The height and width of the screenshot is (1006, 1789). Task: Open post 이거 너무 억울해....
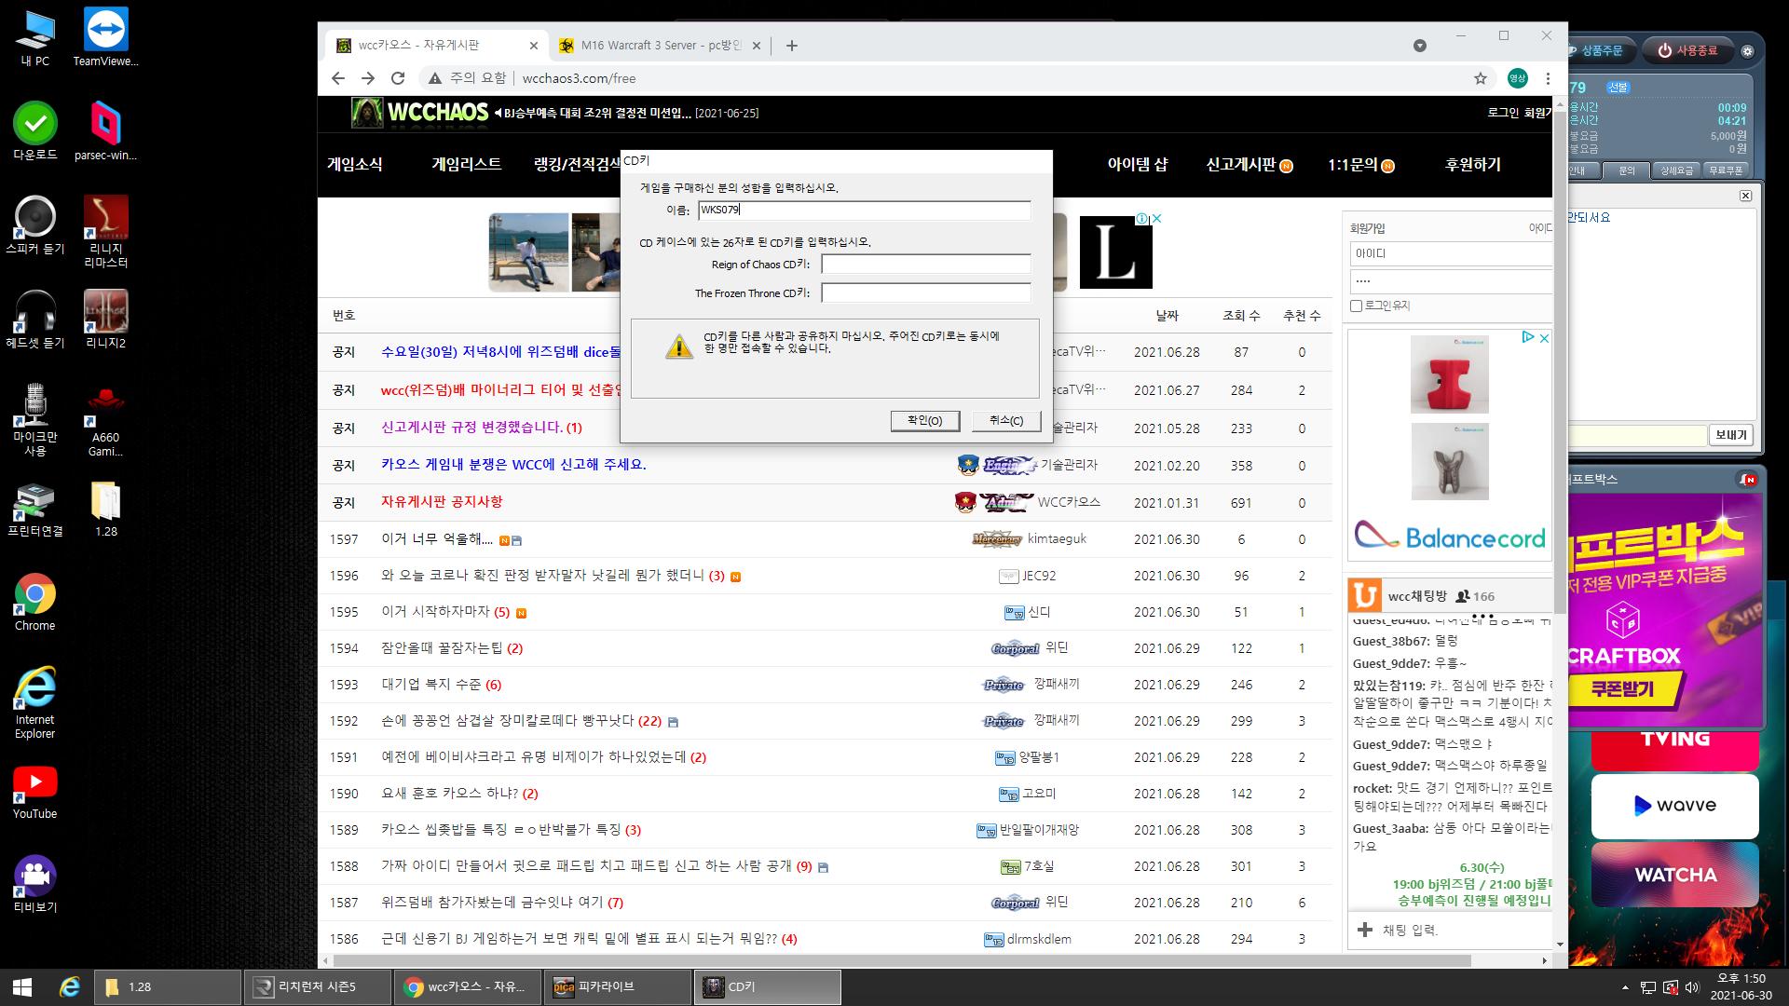coord(437,539)
